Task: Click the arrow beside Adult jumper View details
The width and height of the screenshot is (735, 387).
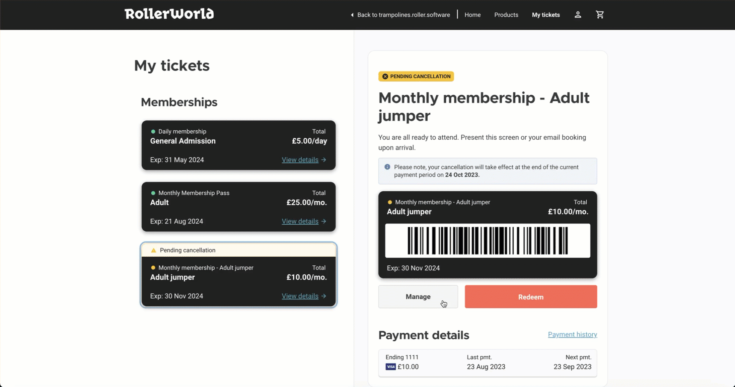Action: [x=323, y=296]
